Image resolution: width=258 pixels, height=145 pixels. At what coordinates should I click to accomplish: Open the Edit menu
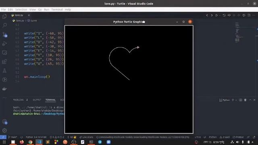point(10,10)
